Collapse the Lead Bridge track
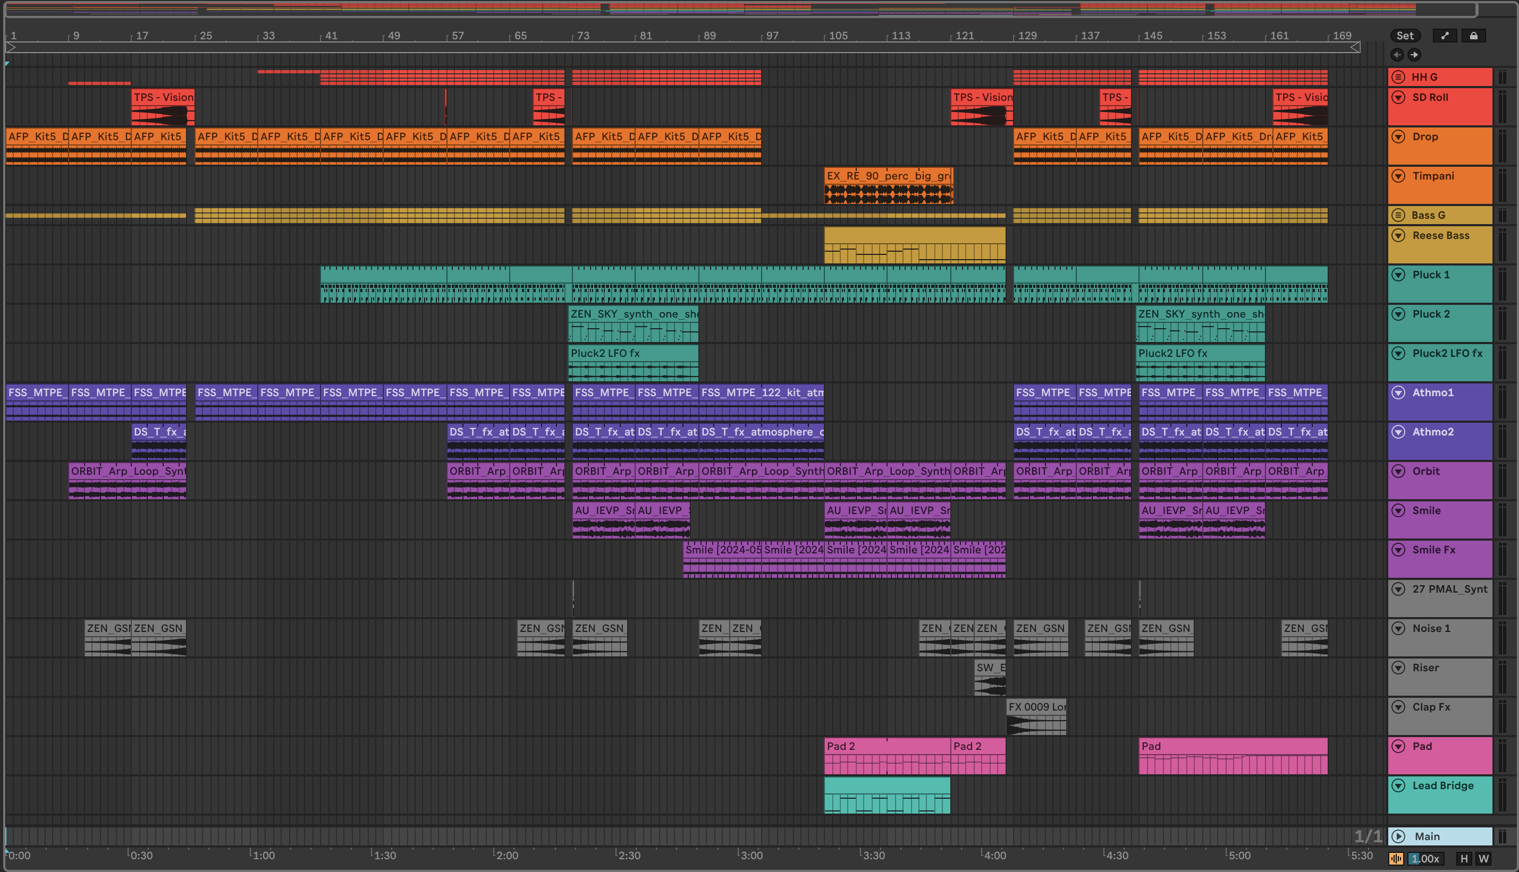Viewport: 1519px width, 872px height. point(1398,785)
